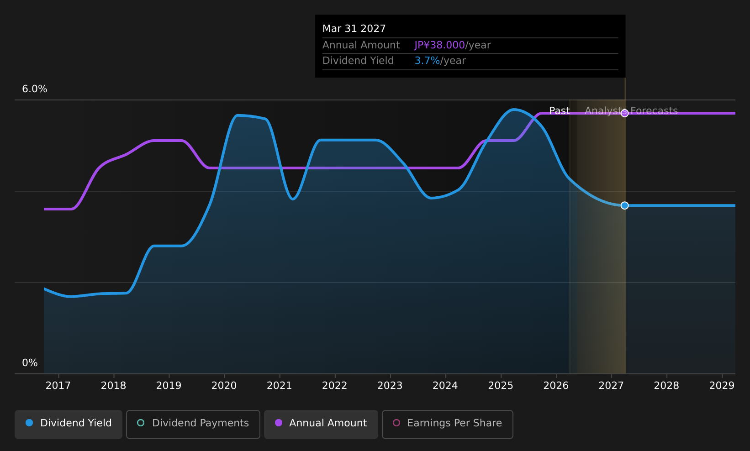Click the 2028 x-axis label
750x451 pixels.
pyautogui.click(x=666, y=386)
